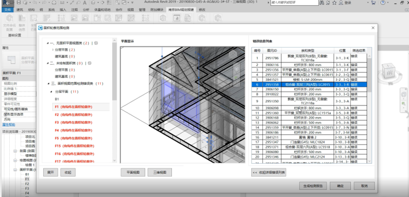Open the Revit application menu logo
The height and width of the screenshot is (197, 409).
click(6, 3)
